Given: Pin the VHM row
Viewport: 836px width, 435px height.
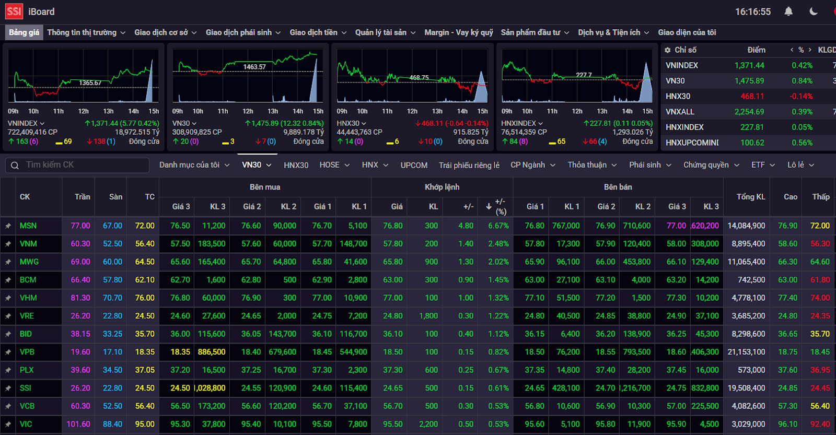Looking at the screenshot, I should [x=8, y=298].
